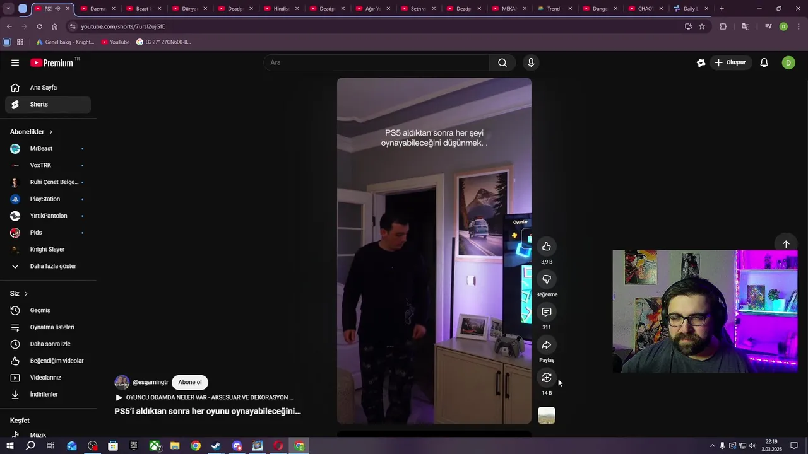Open the Pids subscription
This screenshot has height=454, width=808.
coord(48,233)
